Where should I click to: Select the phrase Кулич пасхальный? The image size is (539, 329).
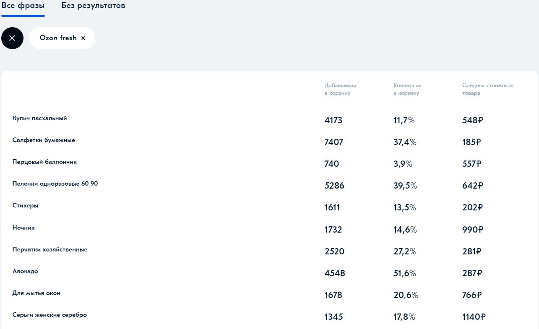40,119
